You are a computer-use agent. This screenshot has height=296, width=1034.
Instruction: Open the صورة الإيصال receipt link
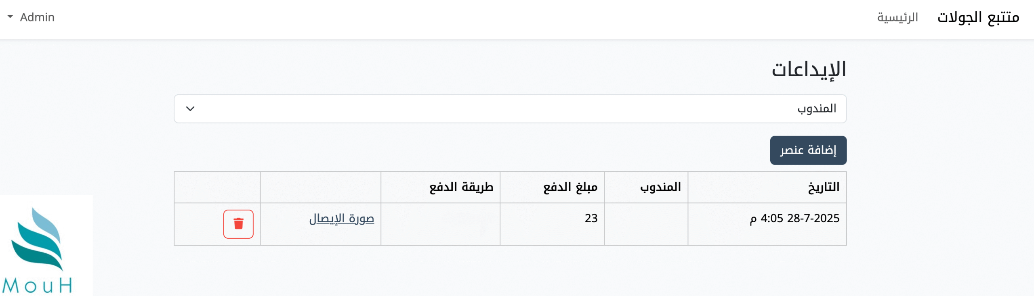341,218
